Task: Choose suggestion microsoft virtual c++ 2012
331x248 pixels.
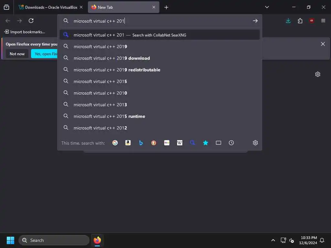Action: point(160,128)
